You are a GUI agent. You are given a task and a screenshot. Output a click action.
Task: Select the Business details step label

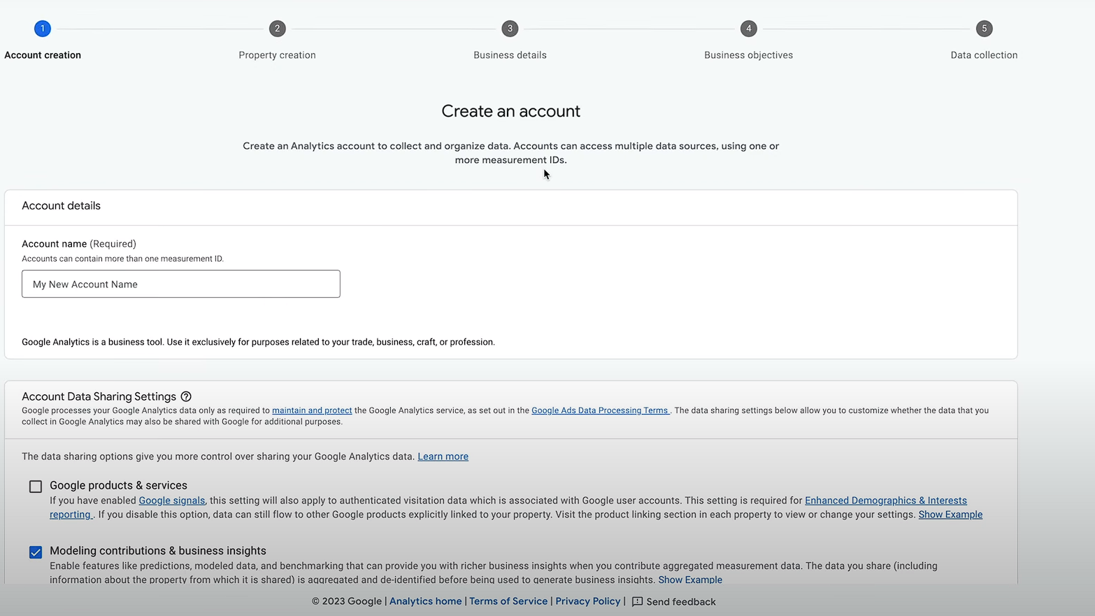coord(510,55)
